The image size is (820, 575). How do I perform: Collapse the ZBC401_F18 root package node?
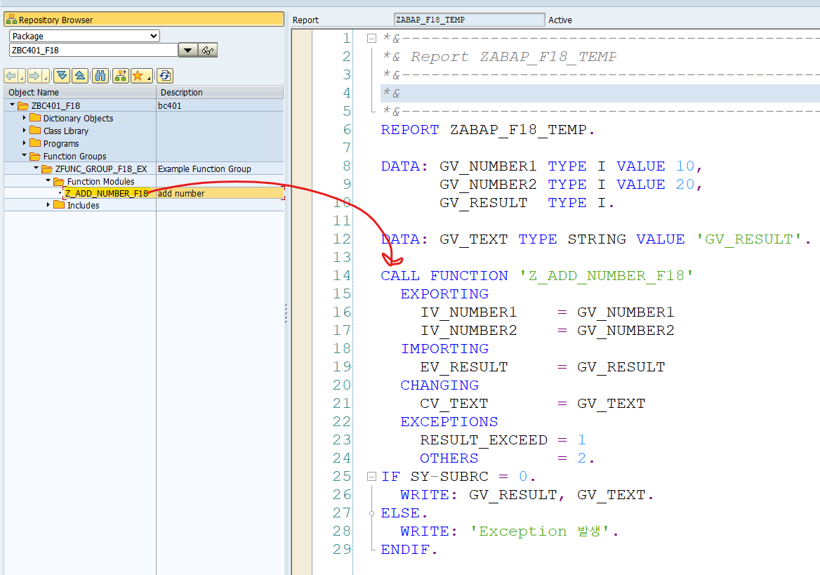[12, 105]
